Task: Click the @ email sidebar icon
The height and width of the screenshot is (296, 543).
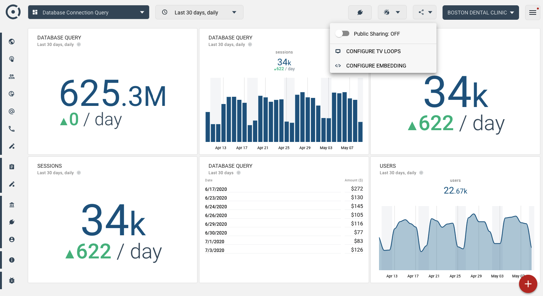Action: click(12, 112)
